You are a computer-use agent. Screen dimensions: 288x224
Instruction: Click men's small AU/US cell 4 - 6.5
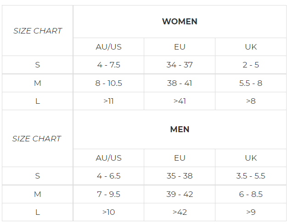pyautogui.click(x=108, y=176)
